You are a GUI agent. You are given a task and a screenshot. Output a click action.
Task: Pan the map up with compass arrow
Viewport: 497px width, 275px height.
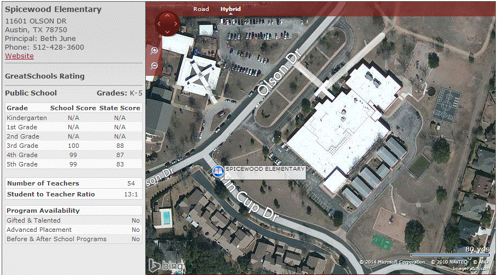(x=167, y=15)
